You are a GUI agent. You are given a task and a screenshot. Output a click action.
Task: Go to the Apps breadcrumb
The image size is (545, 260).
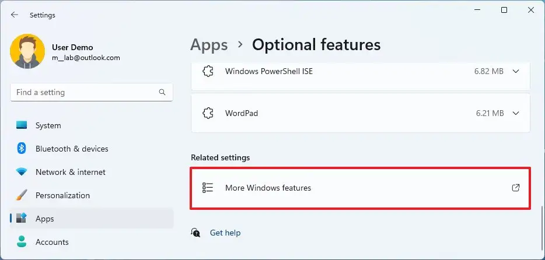209,45
